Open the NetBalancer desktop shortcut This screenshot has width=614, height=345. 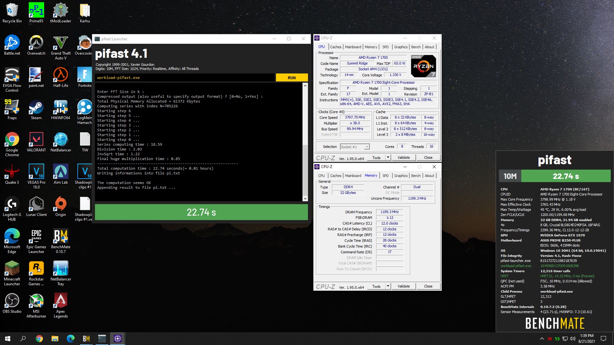[x=60, y=142]
